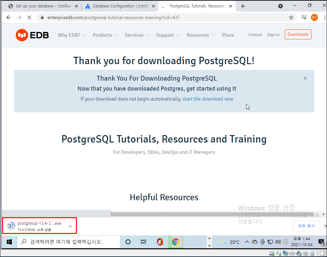
Task: Click Sign In
Action: 273,35
